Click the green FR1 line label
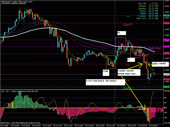Viewport: 170px width, 127px height. [x=128, y=17]
